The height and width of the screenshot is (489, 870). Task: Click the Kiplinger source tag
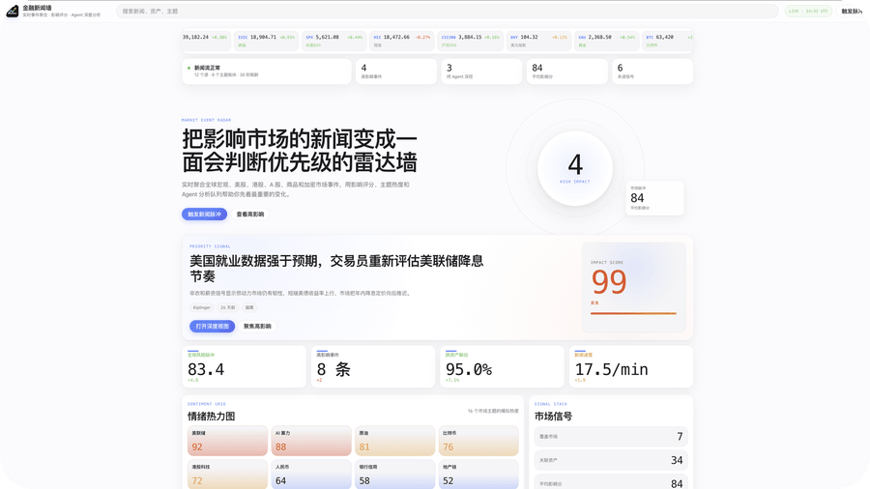tap(201, 307)
